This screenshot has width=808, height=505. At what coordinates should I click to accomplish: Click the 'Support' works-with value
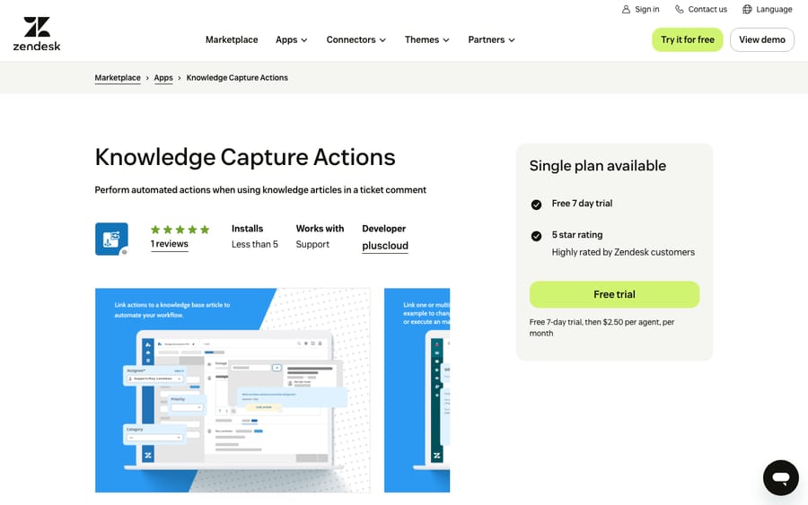(x=312, y=245)
